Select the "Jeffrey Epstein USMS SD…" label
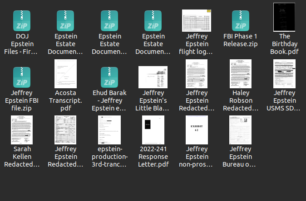 pos(284,100)
